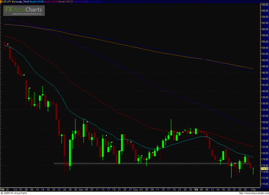Click the Nov month label on date axis
Viewport: 269px width, 195px height.
coord(81,190)
